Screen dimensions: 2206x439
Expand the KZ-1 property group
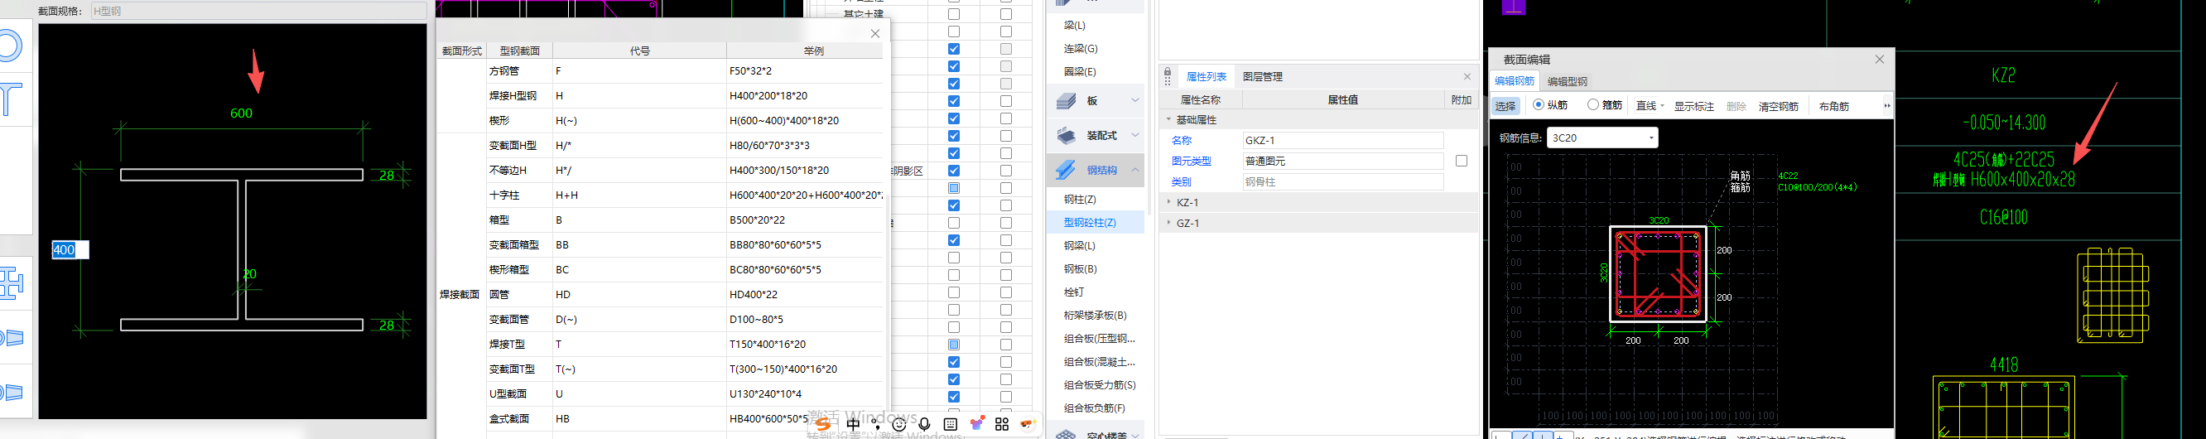[x=1169, y=202]
